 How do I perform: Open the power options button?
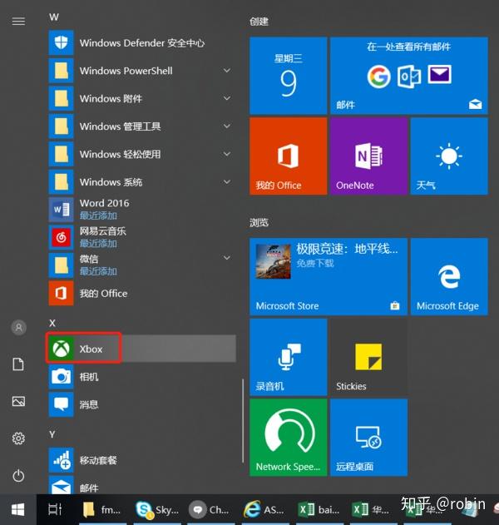[x=18, y=475]
